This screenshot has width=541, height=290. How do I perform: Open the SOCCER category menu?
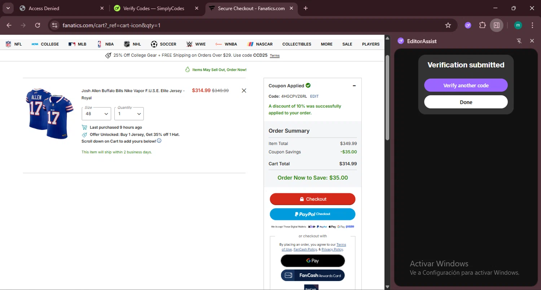163,44
